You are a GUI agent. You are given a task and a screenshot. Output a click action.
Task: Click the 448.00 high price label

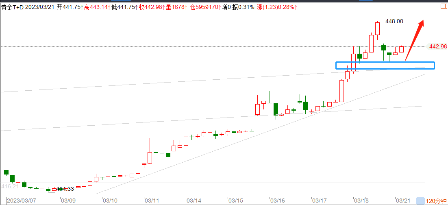click(394, 21)
